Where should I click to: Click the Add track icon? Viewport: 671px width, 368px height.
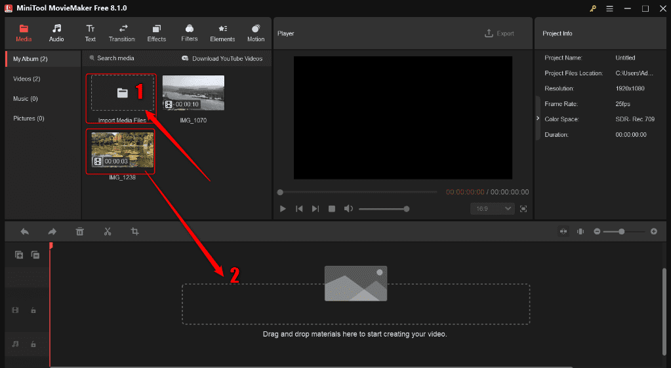click(19, 255)
